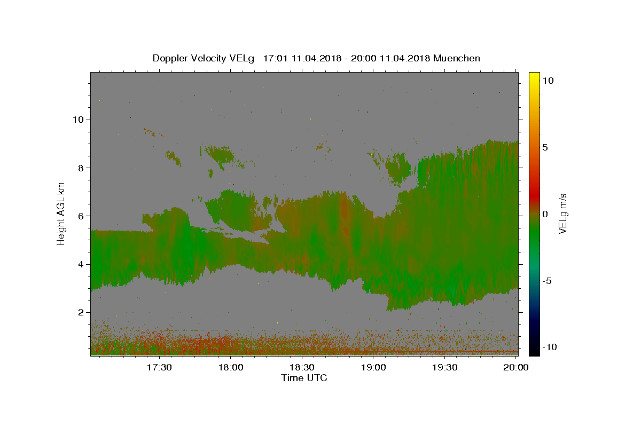Screen dimensions: 641x427
Task: Click the 'Muenchen' location text in the title
Action: click(x=457, y=58)
